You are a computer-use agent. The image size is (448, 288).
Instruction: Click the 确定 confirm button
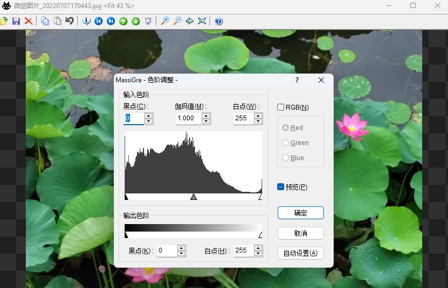pos(301,213)
